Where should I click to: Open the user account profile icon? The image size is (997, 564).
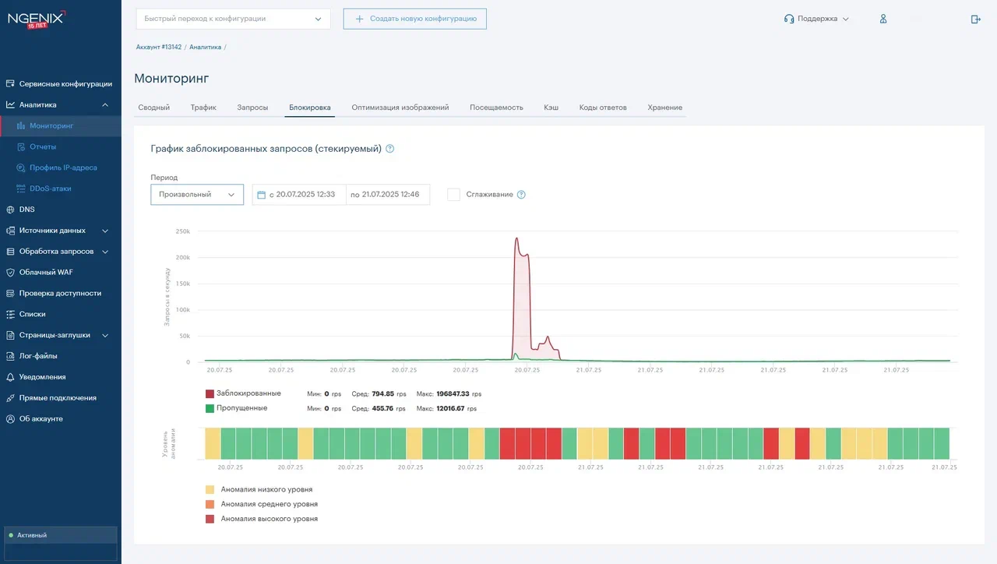pos(883,19)
